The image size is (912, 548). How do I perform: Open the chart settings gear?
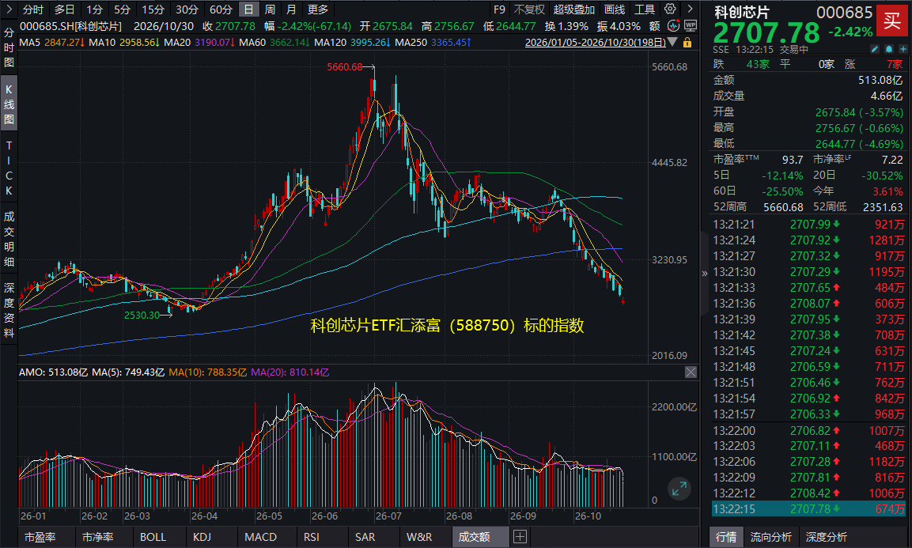pos(670,9)
